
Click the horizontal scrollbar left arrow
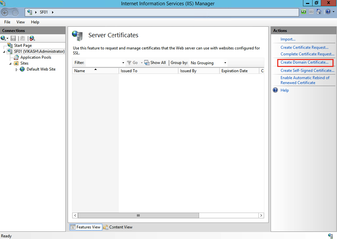coord(75,215)
